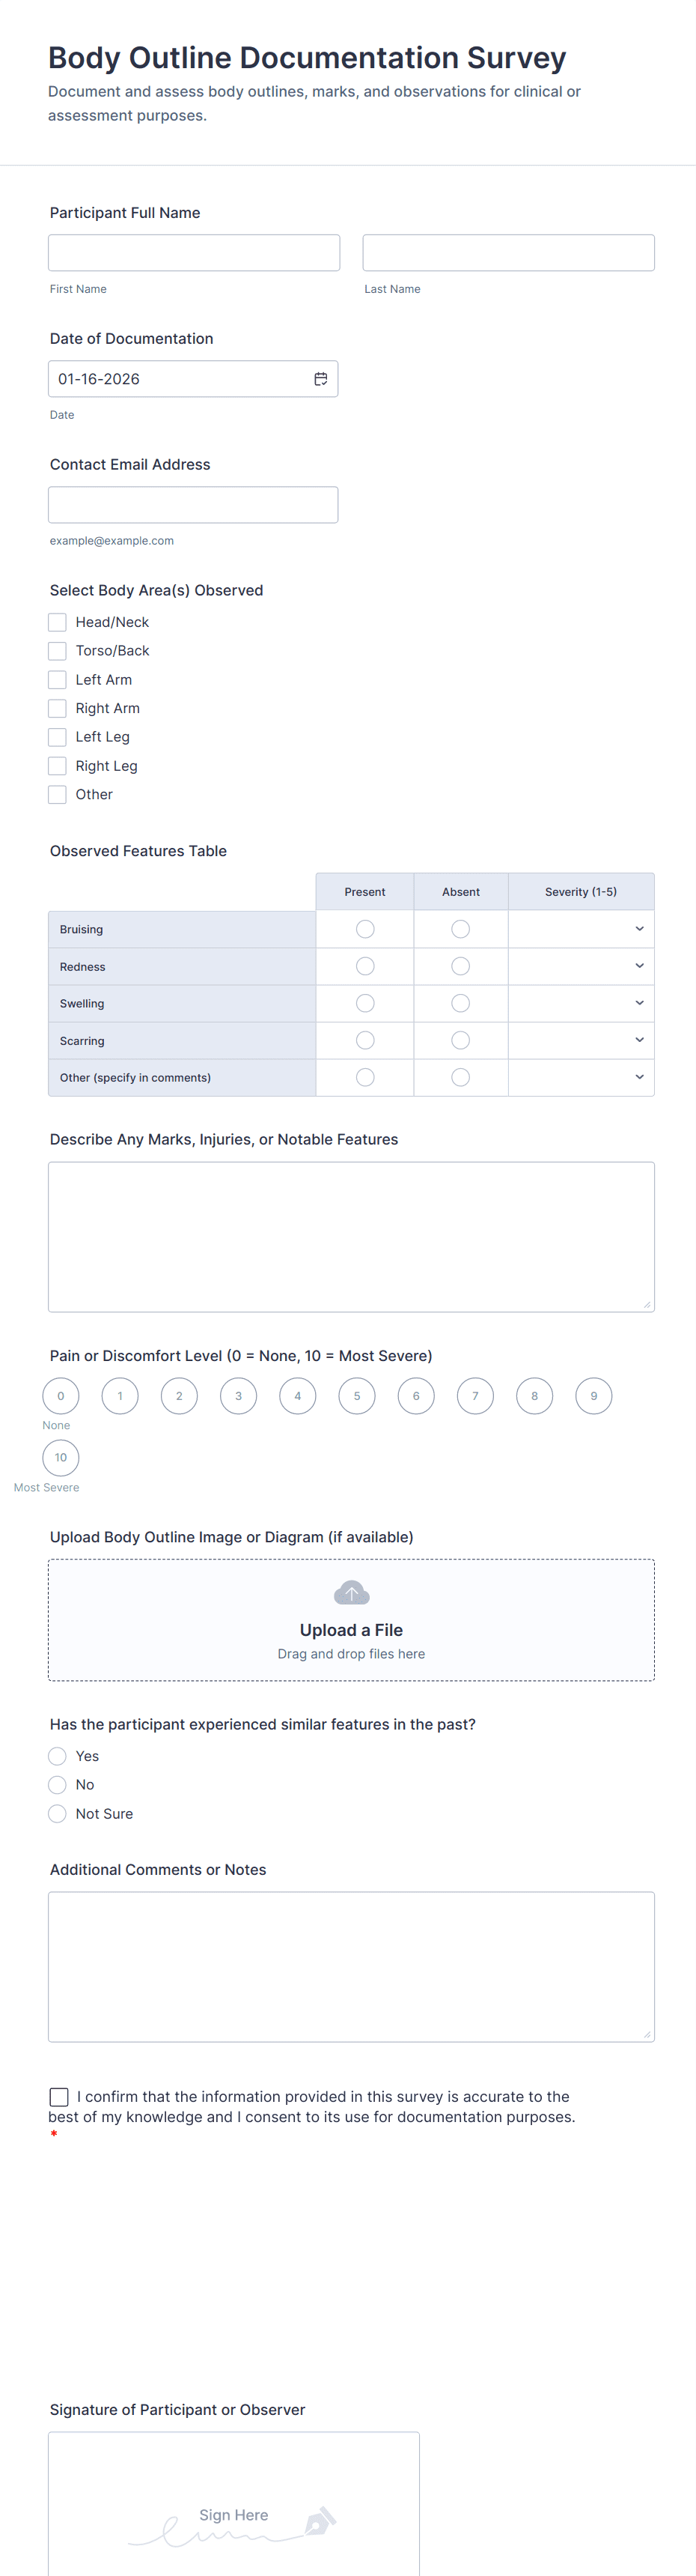Image resolution: width=696 pixels, height=2576 pixels.
Task: Check the Head/Neck body area
Action: [57, 622]
